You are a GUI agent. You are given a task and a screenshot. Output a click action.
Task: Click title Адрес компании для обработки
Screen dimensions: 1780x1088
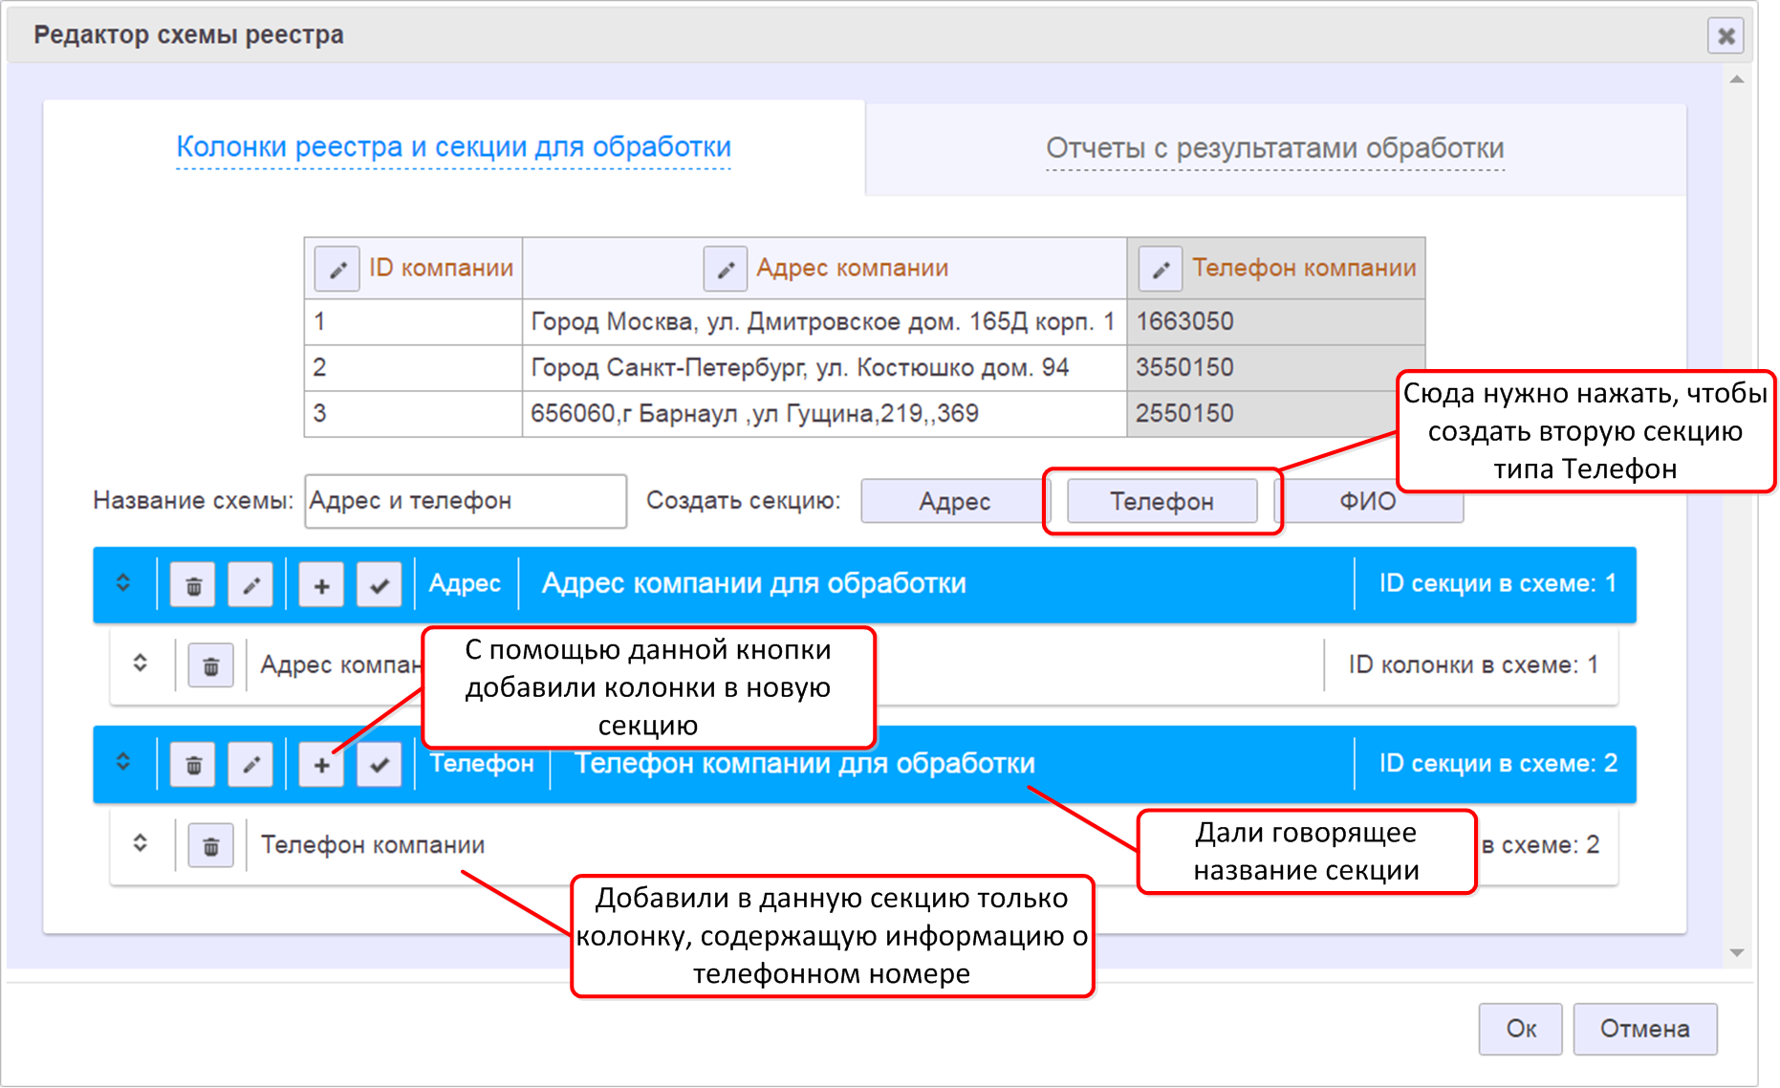click(754, 583)
